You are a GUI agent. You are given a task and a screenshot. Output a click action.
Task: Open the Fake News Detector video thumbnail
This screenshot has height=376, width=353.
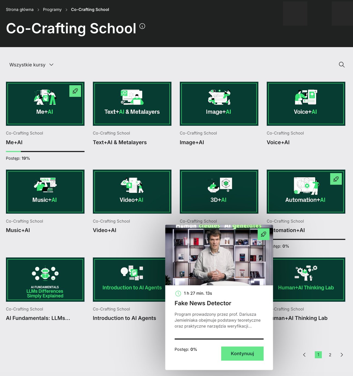point(219,255)
